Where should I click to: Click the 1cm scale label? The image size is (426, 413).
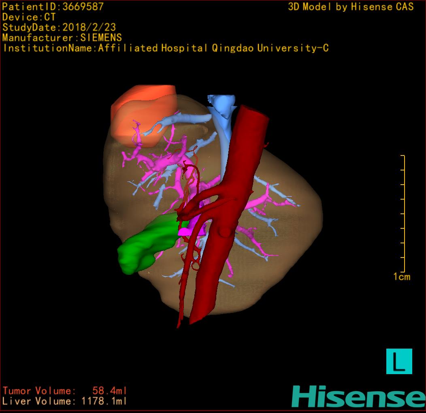402,277
